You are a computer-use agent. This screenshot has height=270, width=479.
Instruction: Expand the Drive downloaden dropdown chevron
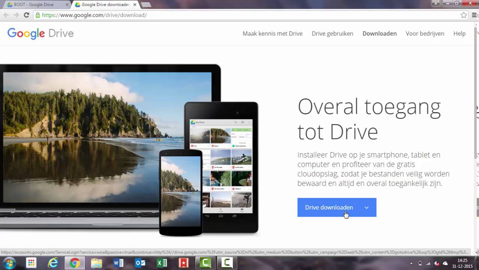367,207
